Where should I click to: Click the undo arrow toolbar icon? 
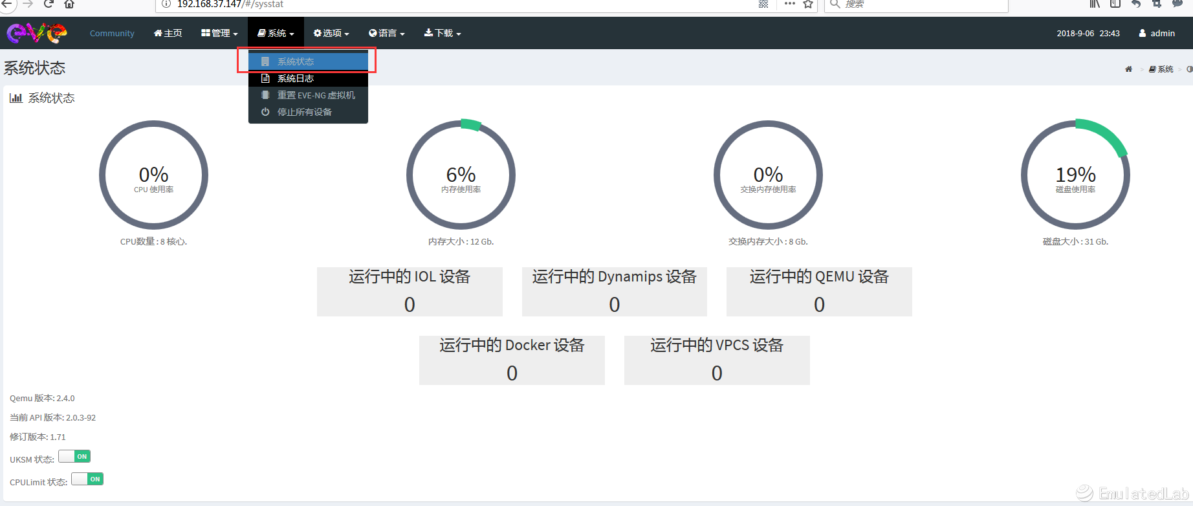pos(1136,4)
